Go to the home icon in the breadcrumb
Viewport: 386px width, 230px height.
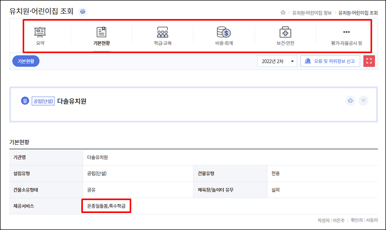[283, 12]
